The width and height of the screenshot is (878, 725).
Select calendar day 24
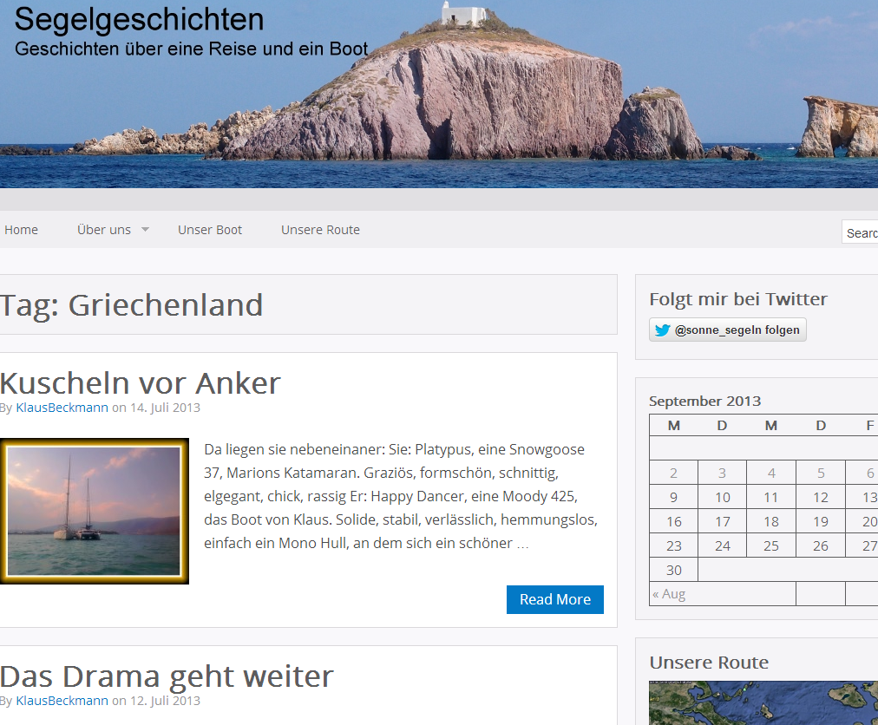[723, 545]
